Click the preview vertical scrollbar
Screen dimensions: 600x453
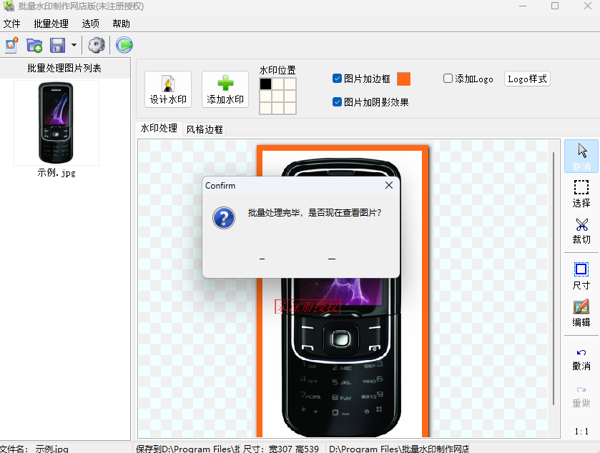pyautogui.click(x=554, y=278)
